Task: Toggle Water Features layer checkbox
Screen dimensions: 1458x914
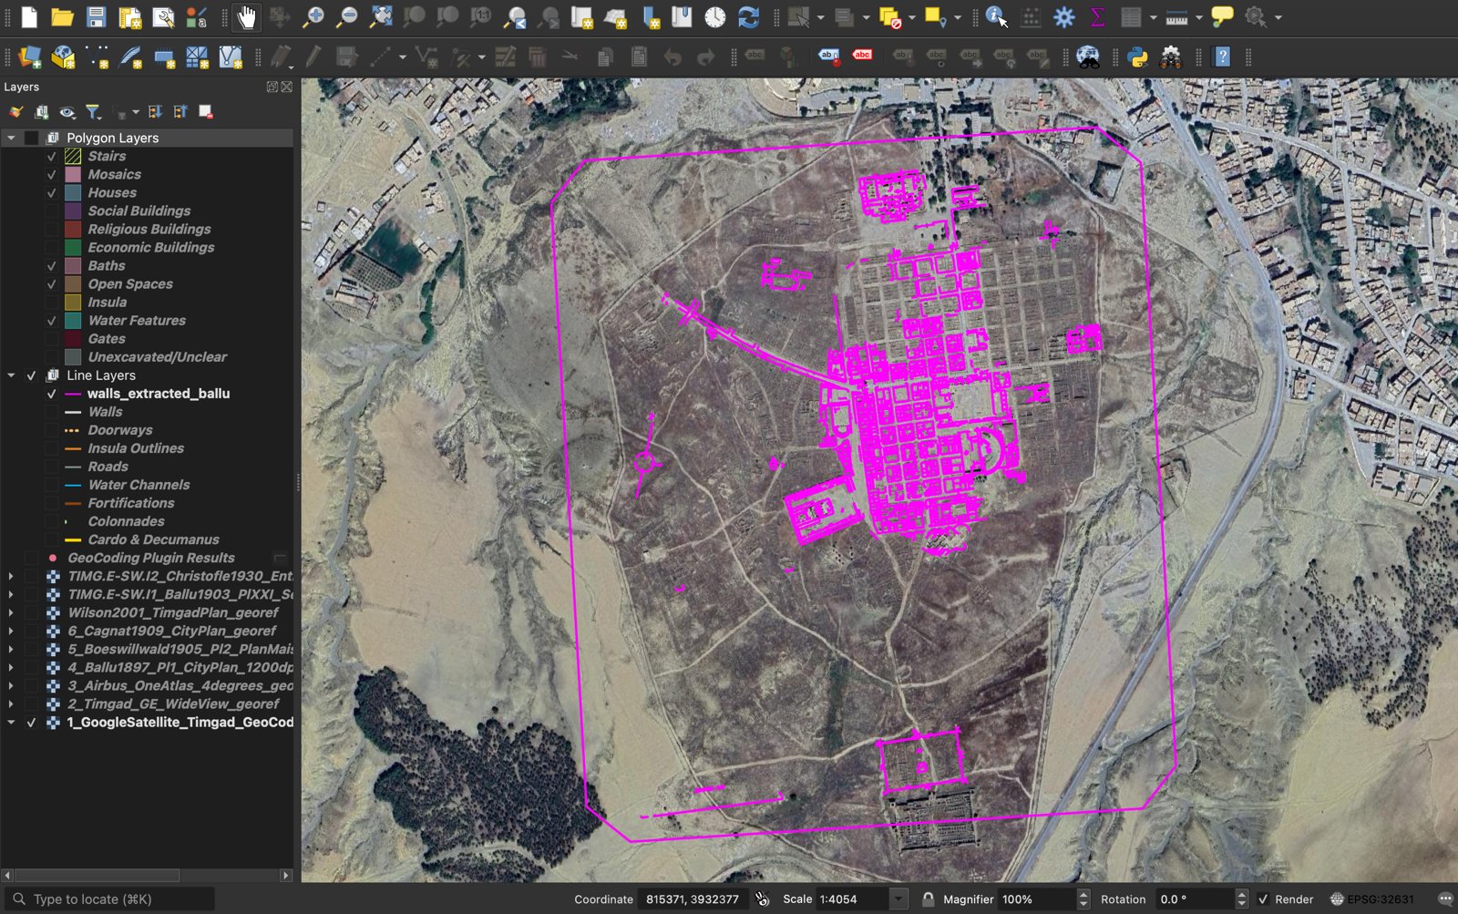Action: [52, 321]
